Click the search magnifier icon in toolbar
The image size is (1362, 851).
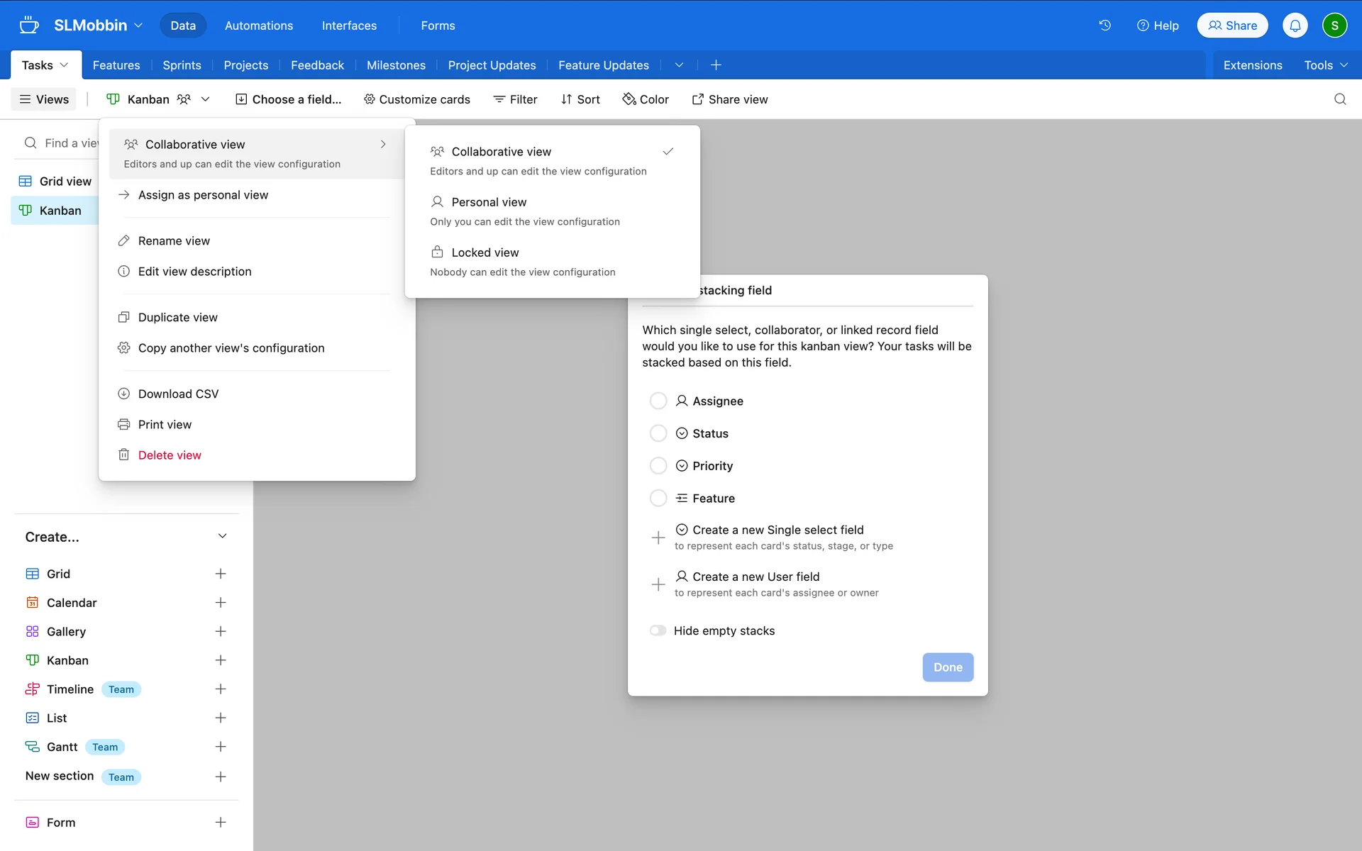tap(1339, 99)
